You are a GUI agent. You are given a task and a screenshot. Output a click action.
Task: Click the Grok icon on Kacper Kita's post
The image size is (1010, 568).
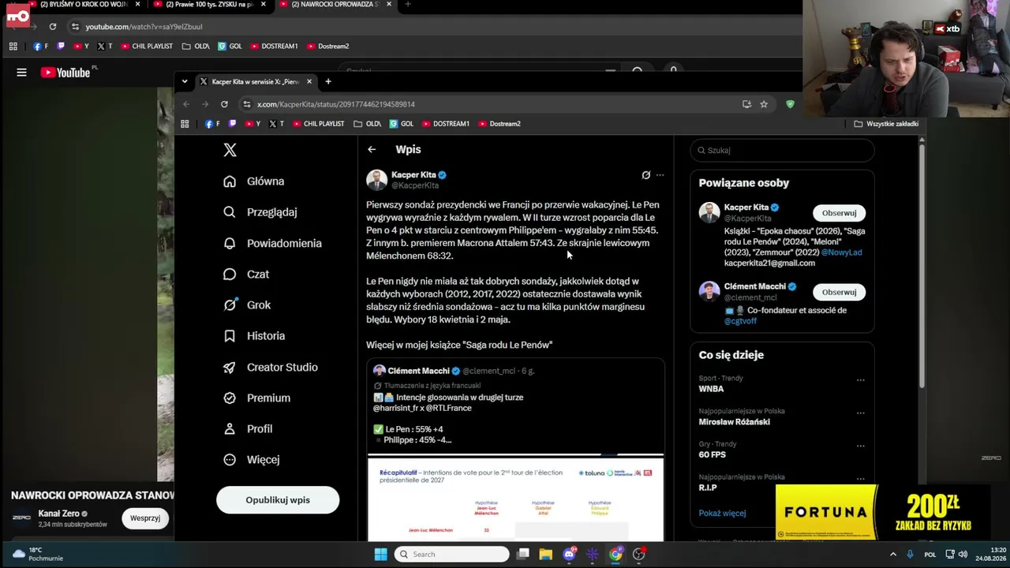click(646, 175)
